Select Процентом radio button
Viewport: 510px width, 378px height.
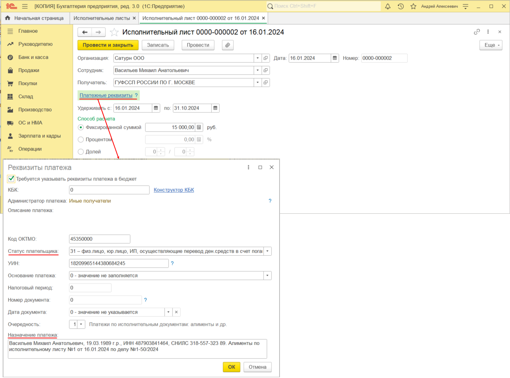(x=81, y=139)
